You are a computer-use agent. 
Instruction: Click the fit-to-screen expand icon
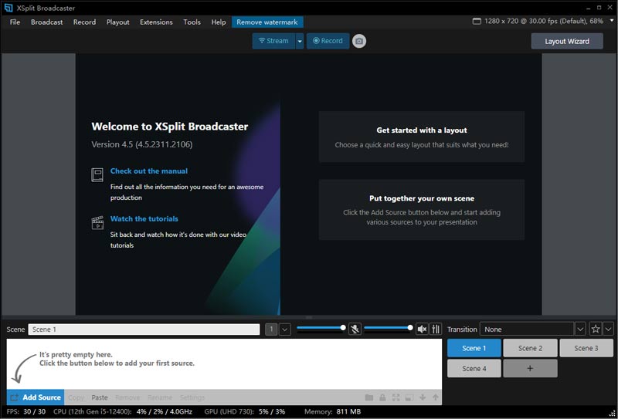[x=396, y=397]
